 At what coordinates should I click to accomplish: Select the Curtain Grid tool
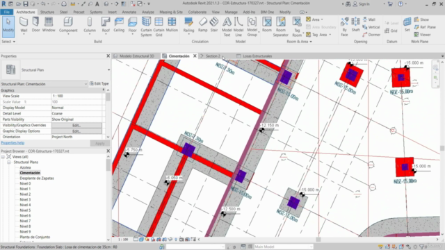tap(159, 26)
